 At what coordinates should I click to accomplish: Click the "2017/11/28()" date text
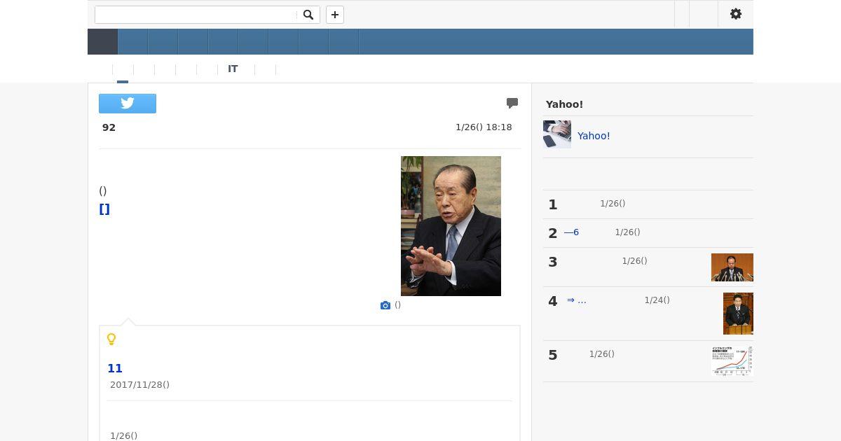coord(139,385)
